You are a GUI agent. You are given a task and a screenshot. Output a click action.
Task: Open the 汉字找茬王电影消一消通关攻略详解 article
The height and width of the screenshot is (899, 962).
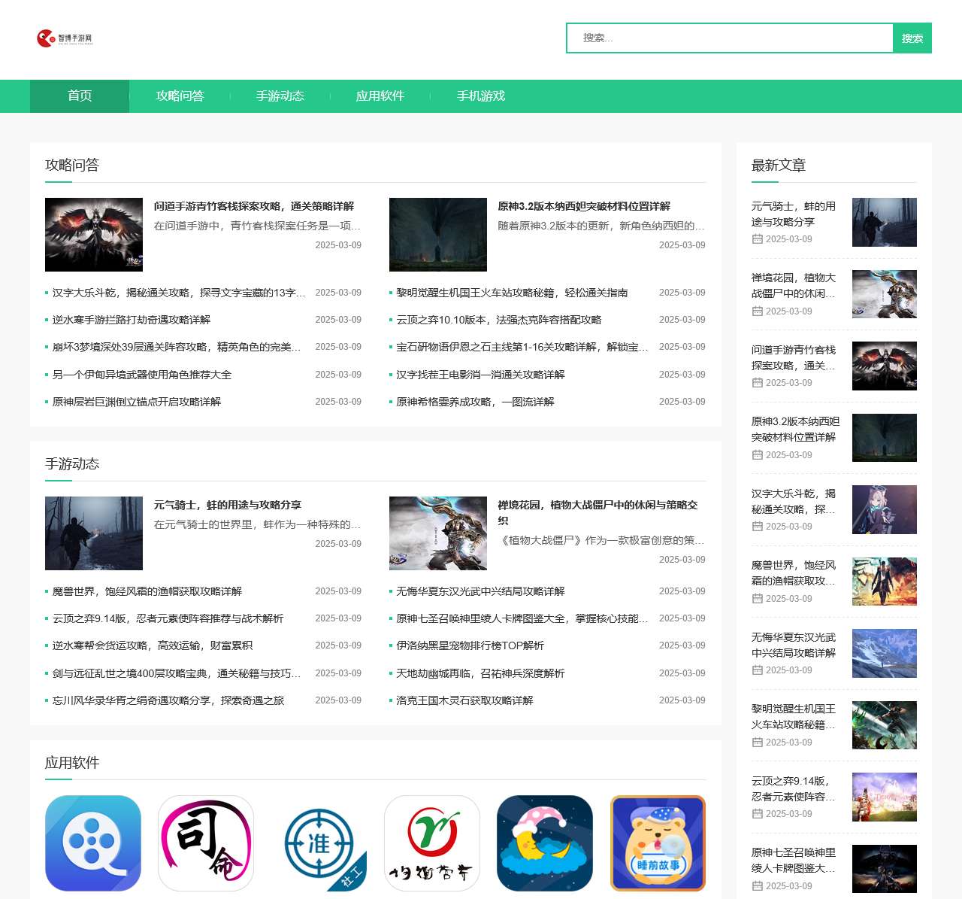pyautogui.click(x=480, y=375)
